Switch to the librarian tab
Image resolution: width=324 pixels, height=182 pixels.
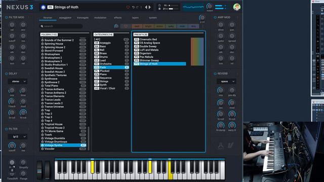click(48, 18)
